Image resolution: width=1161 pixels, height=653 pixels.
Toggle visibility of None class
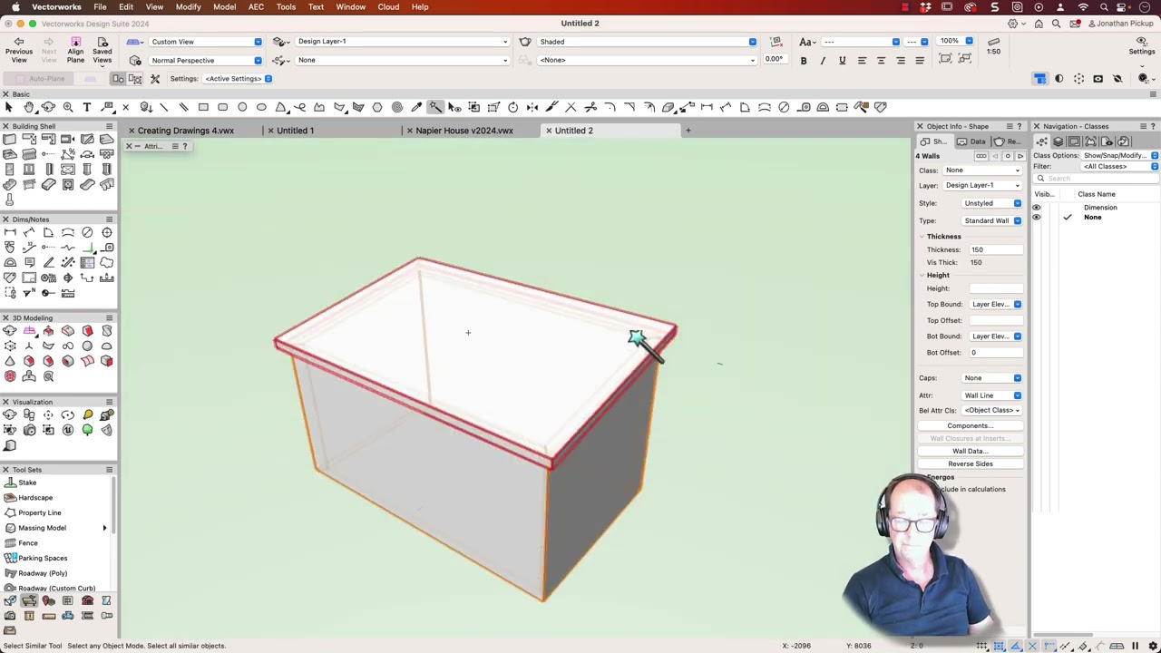[1037, 218]
